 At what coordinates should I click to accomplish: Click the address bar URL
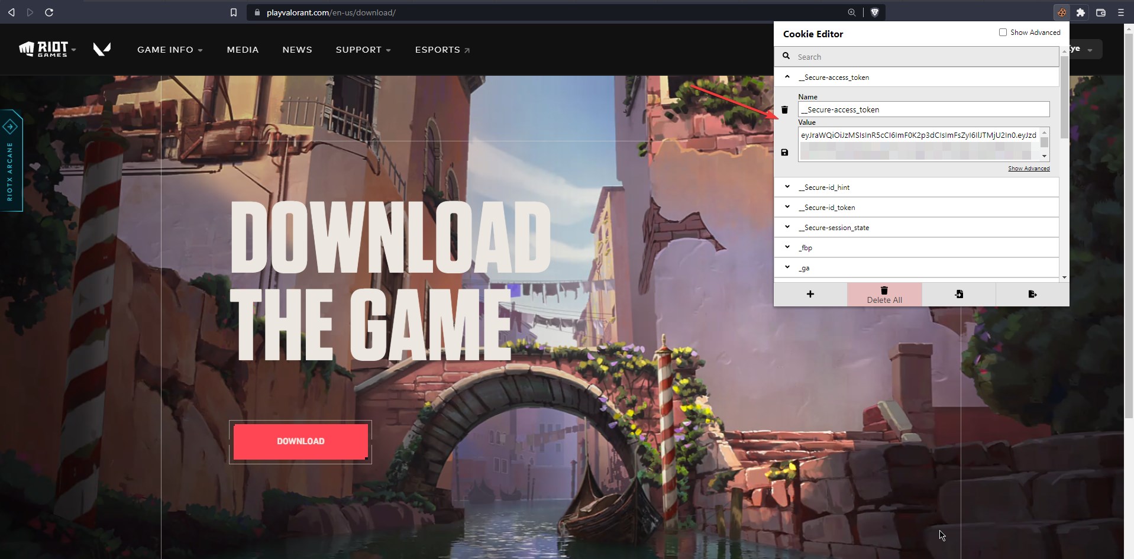click(x=331, y=12)
